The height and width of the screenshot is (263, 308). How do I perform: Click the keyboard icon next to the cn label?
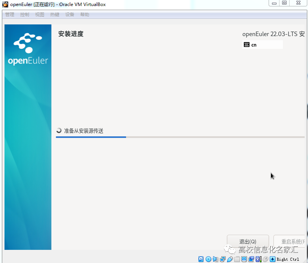point(247,44)
